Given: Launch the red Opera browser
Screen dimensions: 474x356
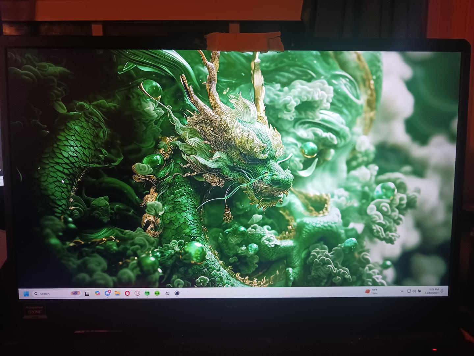Looking at the screenshot, I should click(127, 293).
